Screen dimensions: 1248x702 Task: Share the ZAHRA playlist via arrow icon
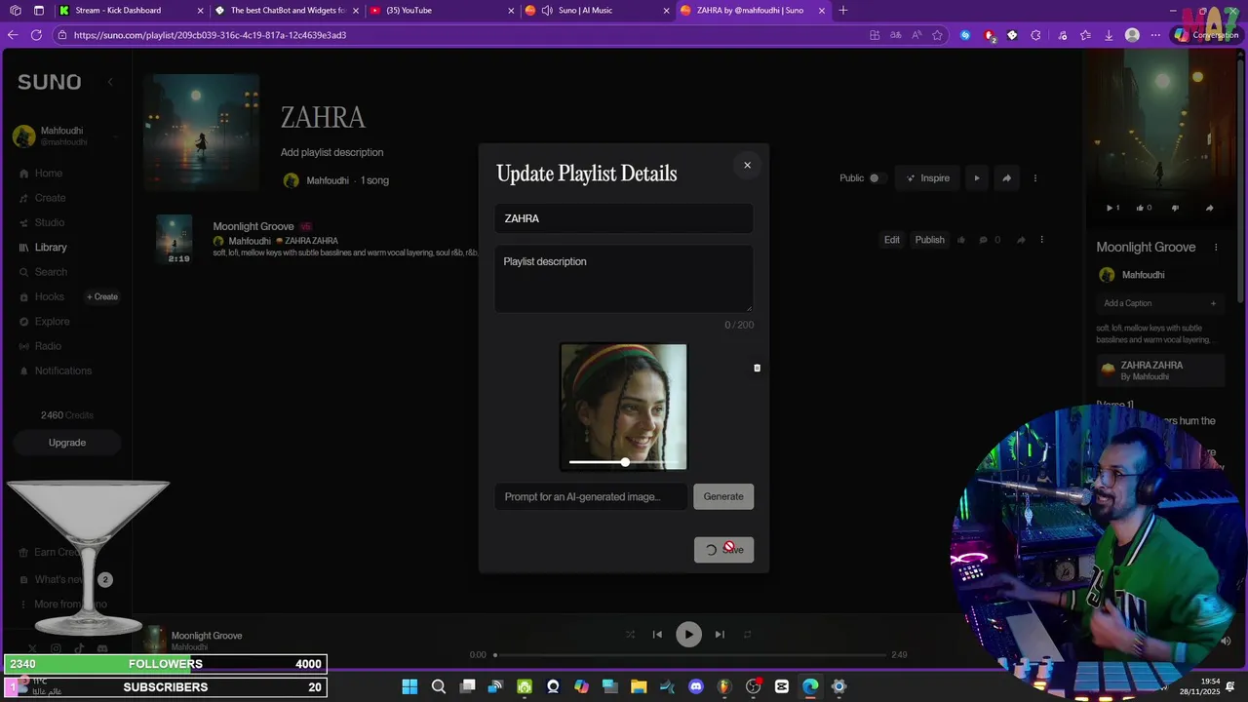pyautogui.click(x=1006, y=178)
